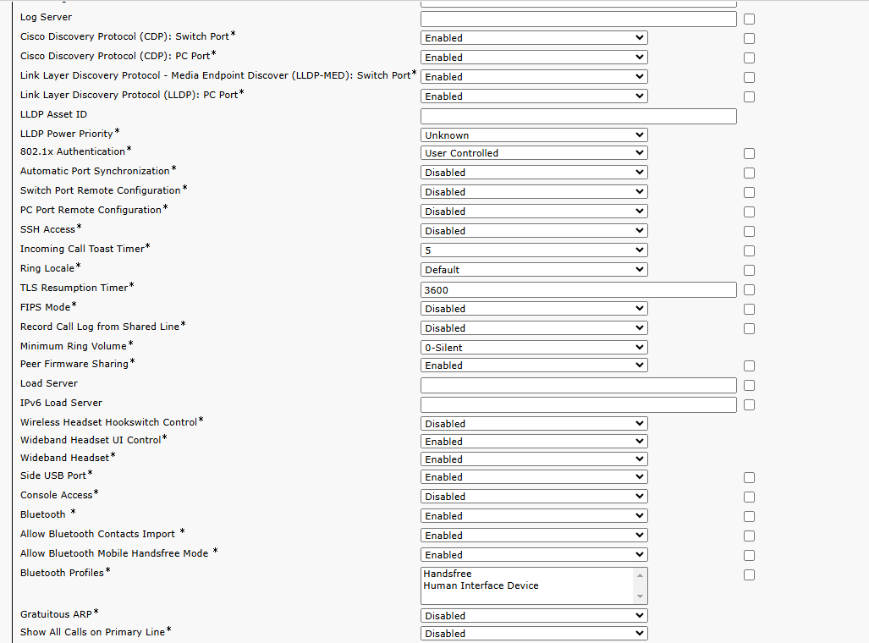This screenshot has height=643, width=869.
Task: Check Peer Firmware Sharing override box
Action: click(x=750, y=365)
